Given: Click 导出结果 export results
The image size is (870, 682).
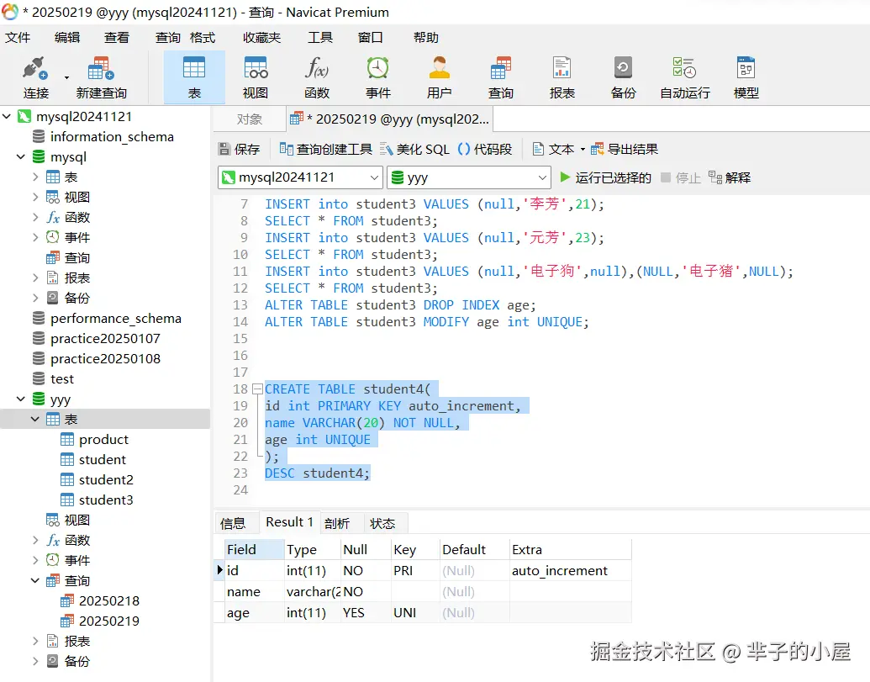Looking at the screenshot, I should (x=625, y=150).
